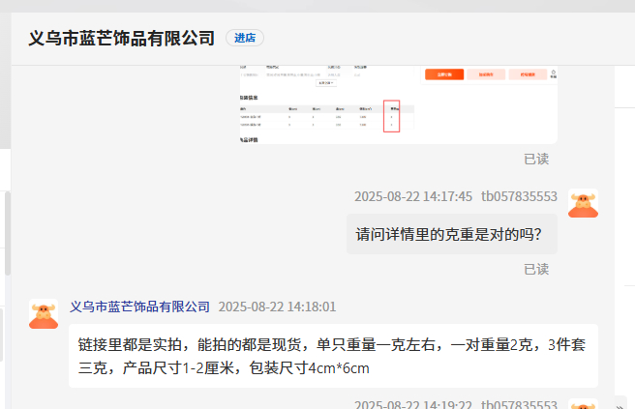Click the timestamp 2025-08-22 14:19:22
635x409 pixels.
[x=413, y=404]
